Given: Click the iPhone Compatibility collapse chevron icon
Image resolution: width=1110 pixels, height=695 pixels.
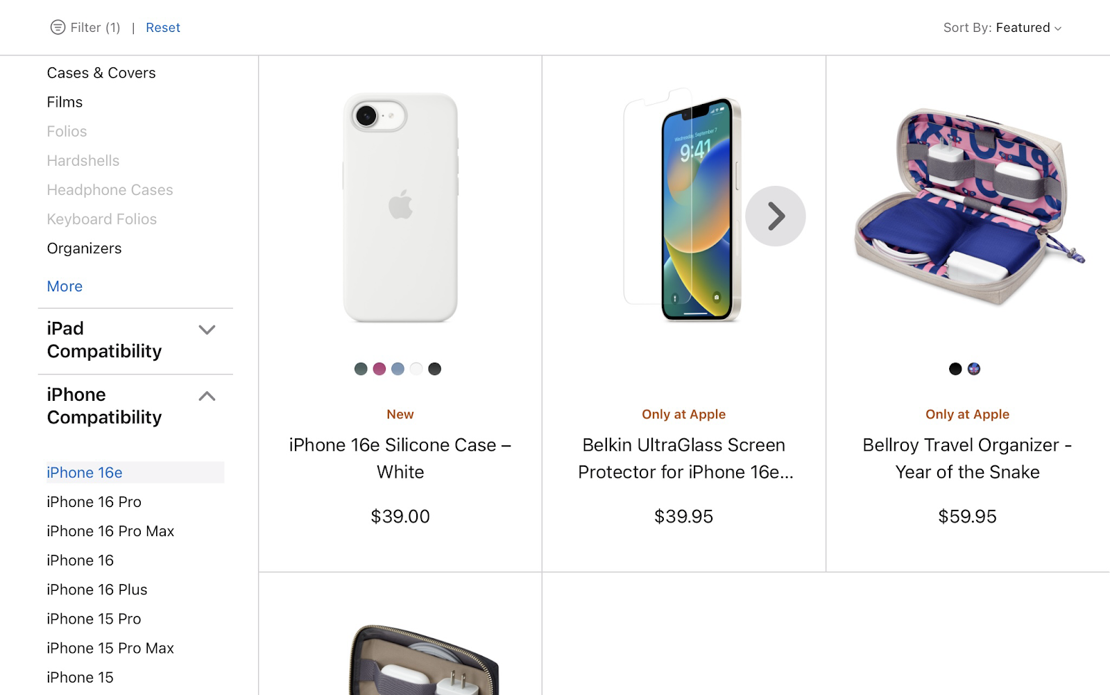Looking at the screenshot, I should click(207, 396).
